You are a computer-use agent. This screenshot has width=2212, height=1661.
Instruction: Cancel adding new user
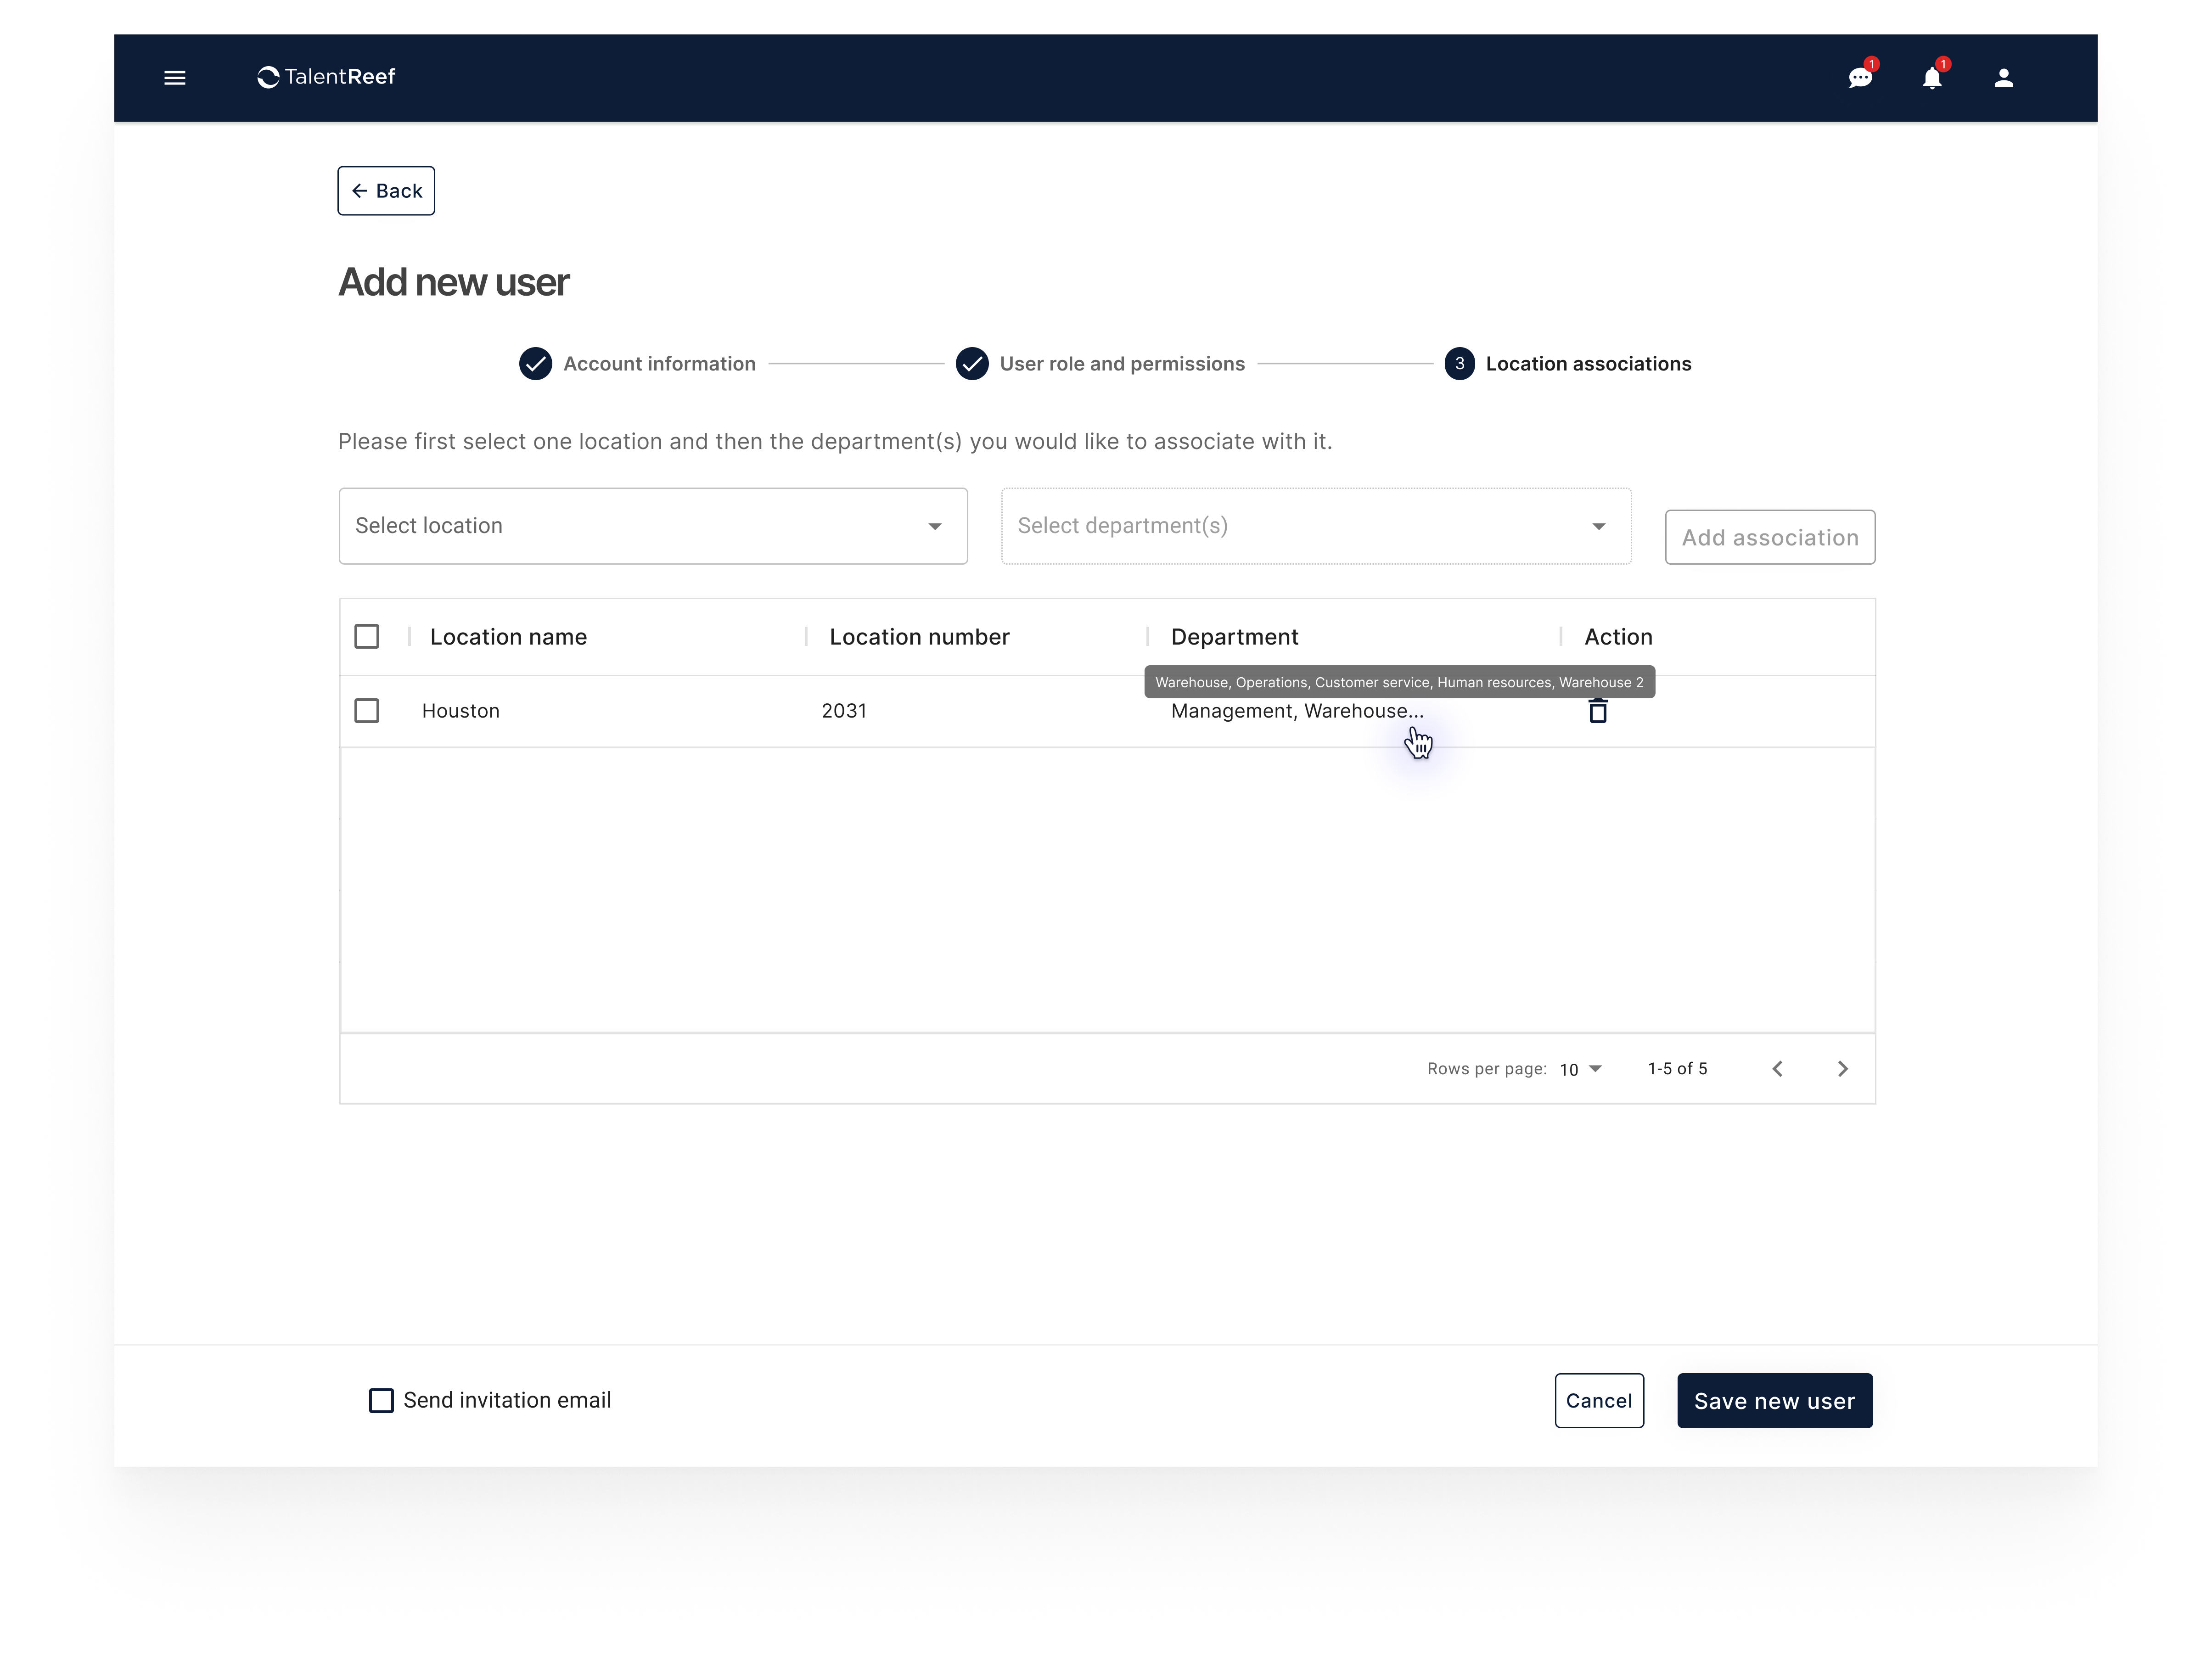pyautogui.click(x=1599, y=1401)
